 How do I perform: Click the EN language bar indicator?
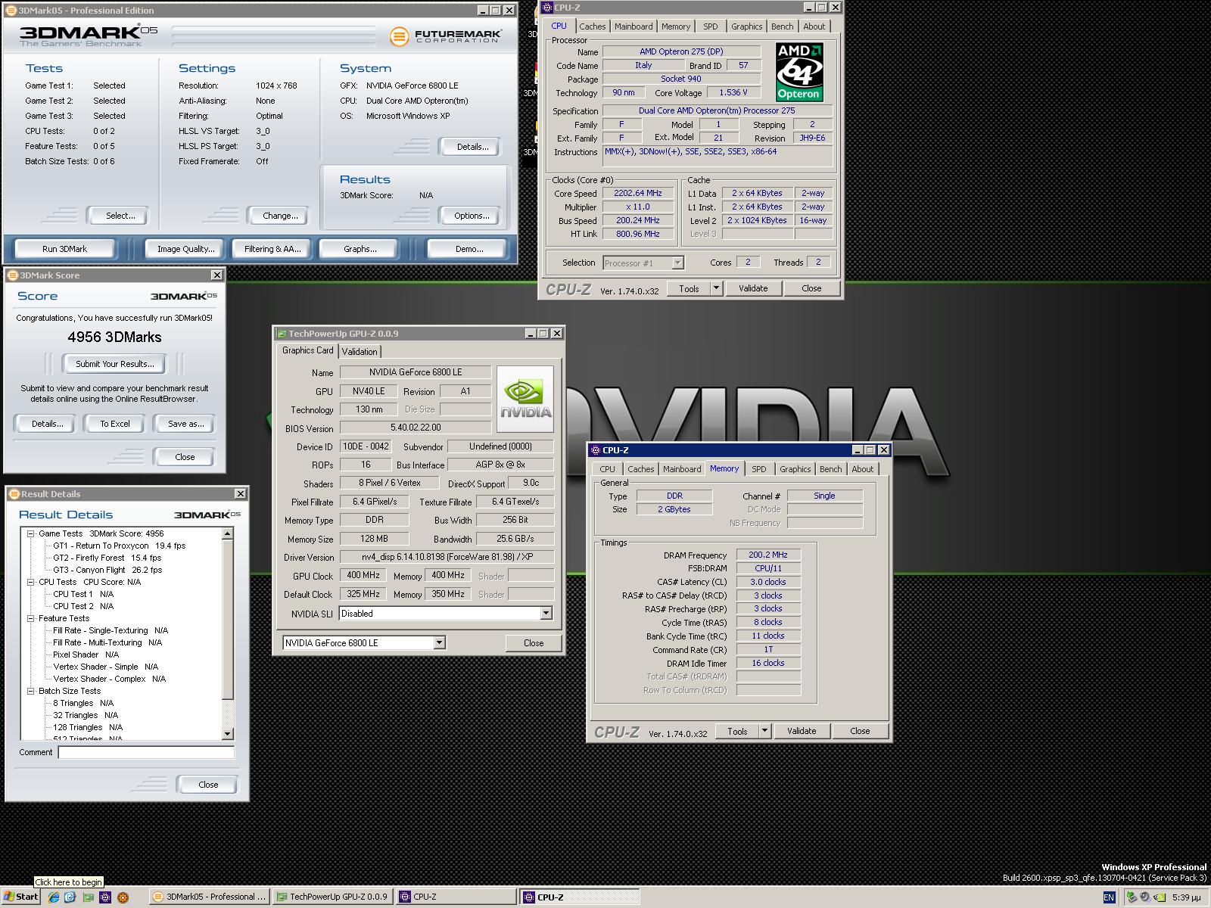point(1109,897)
